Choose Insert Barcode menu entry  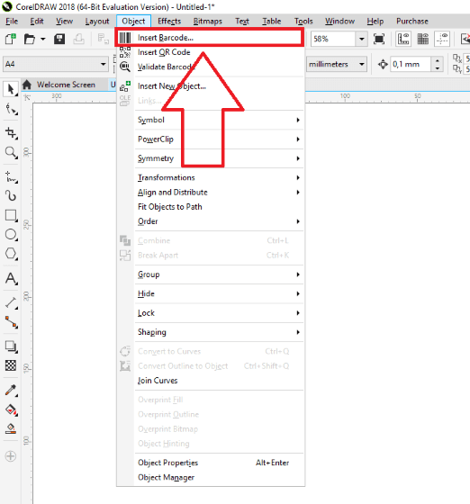click(x=210, y=38)
